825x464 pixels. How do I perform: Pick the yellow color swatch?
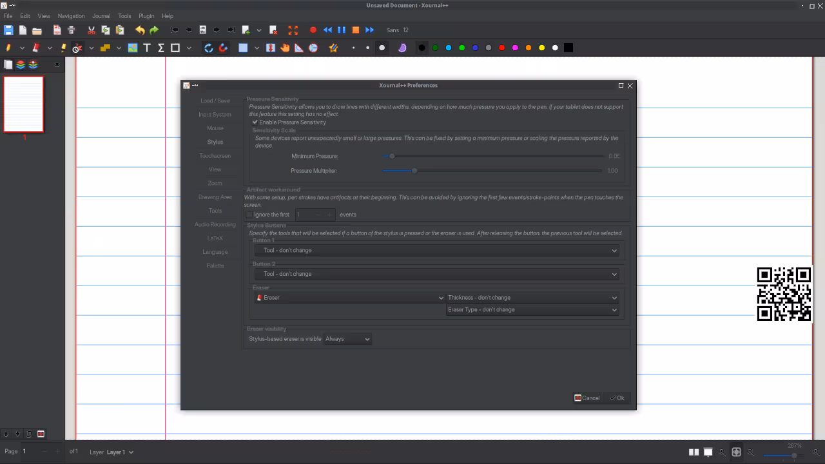pyautogui.click(x=542, y=48)
